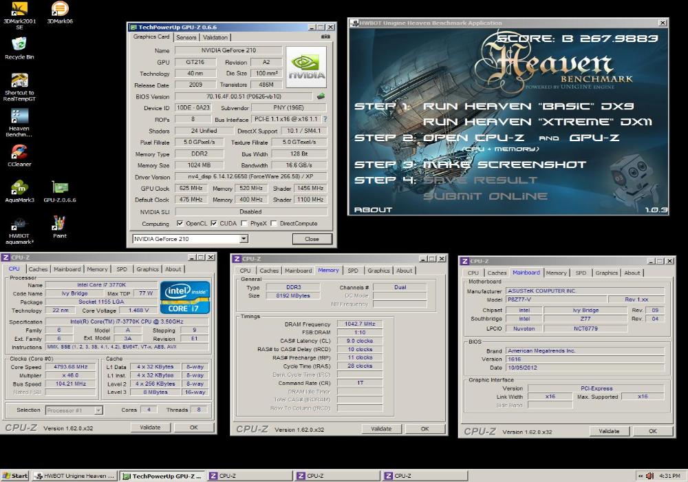Click the CAS# Latency value 9.0 clocks
Screen dimensions: 688x482
360,341
